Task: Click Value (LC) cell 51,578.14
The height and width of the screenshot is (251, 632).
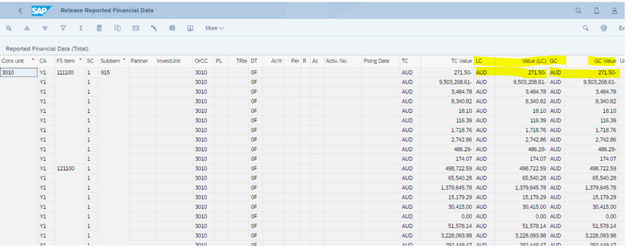Action: coord(521,226)
